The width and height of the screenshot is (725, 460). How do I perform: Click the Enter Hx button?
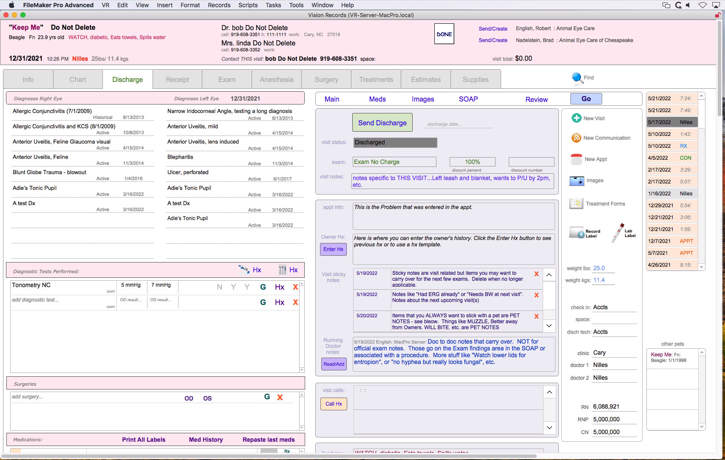coord(333,249)
